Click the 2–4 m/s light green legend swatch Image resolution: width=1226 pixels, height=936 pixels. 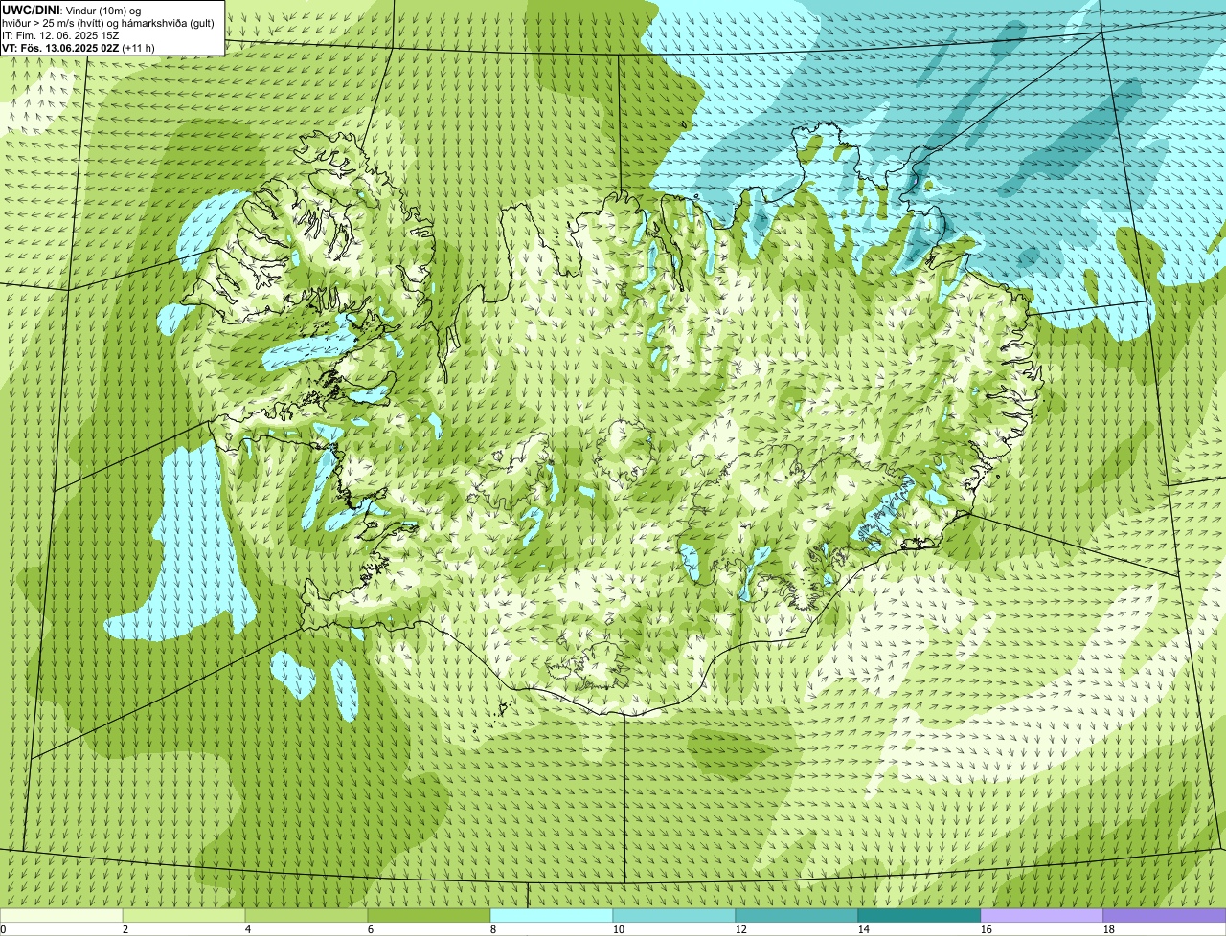[x=184, y=916]
